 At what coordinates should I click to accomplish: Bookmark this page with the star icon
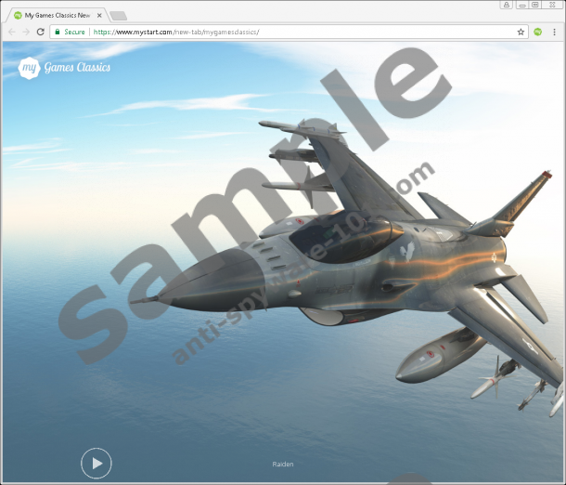click(521, 32)
